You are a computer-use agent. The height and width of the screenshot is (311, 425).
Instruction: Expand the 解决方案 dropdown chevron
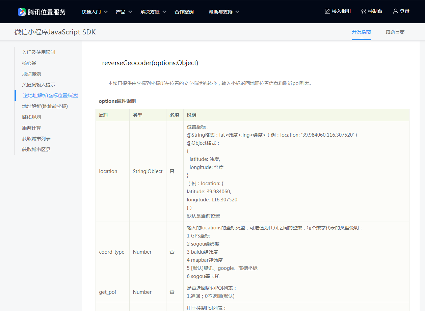click(164, 12)
